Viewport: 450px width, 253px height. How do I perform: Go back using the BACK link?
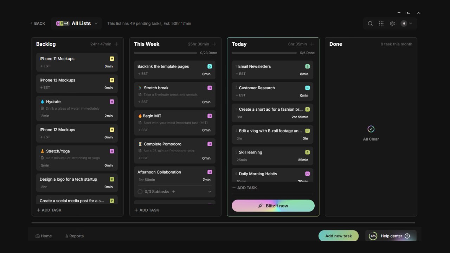point(38,24)
